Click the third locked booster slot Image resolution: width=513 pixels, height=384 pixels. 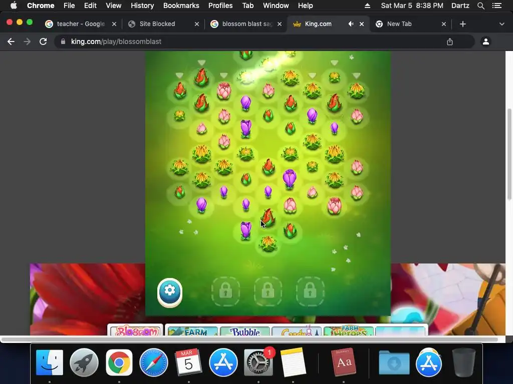pos(310,291)
